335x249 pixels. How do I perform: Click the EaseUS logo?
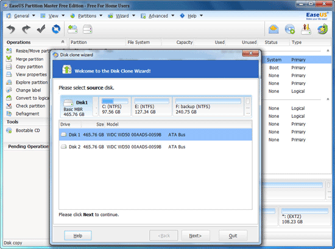[317, 16]
